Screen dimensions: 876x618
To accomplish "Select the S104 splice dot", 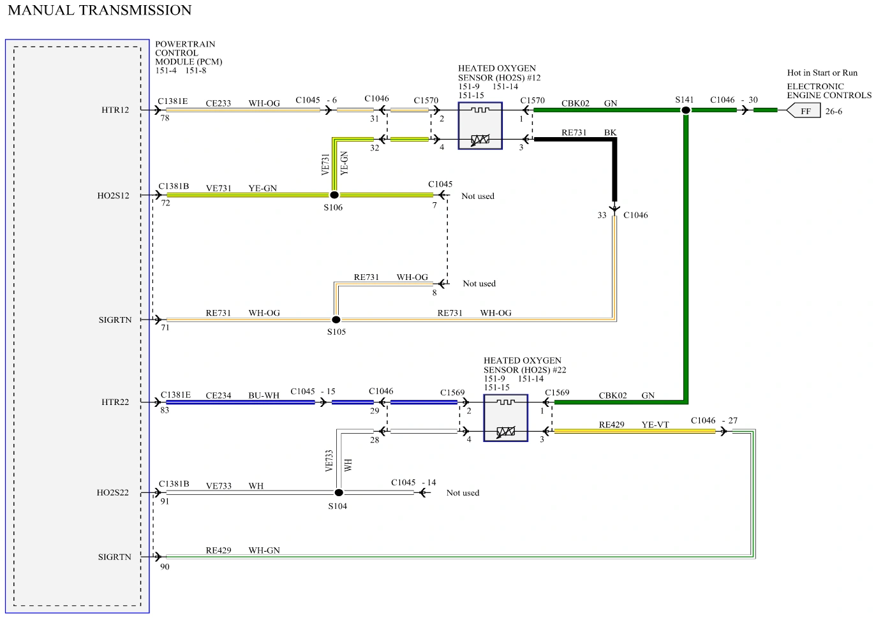I will coord(339,492).
